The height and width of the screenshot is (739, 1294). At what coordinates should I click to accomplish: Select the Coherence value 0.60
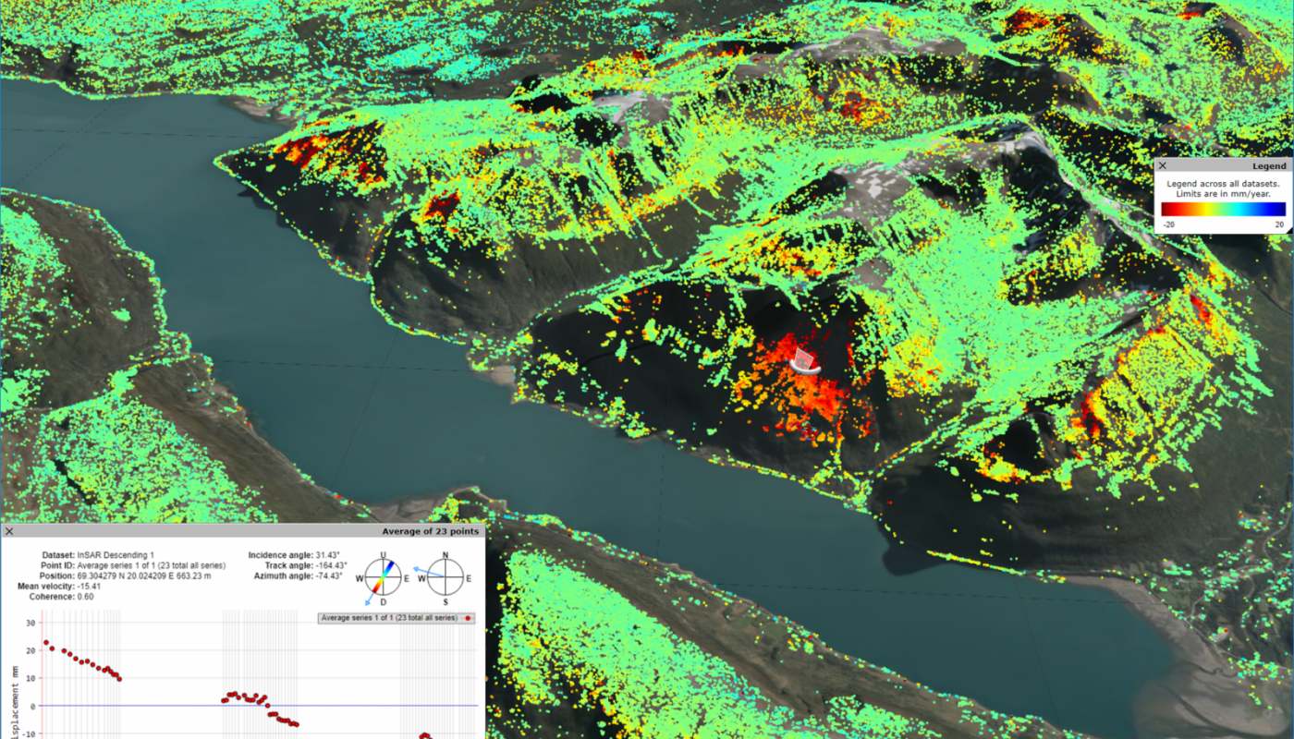coord(87,596)
